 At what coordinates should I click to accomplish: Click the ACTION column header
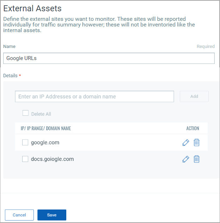tap(192, 128)
